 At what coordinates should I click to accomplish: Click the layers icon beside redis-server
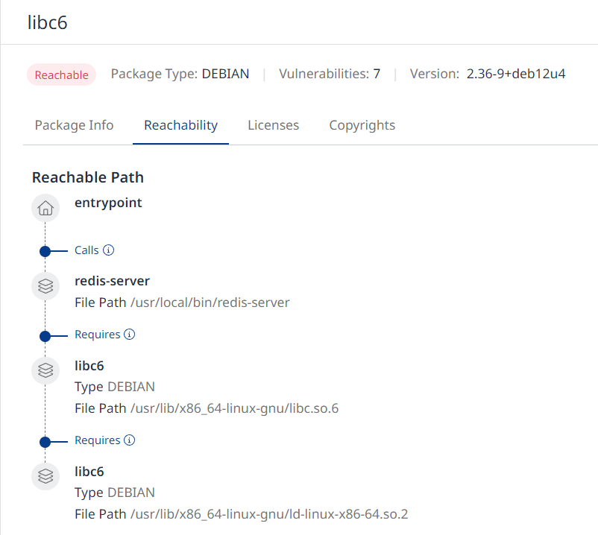pos(45,285)
